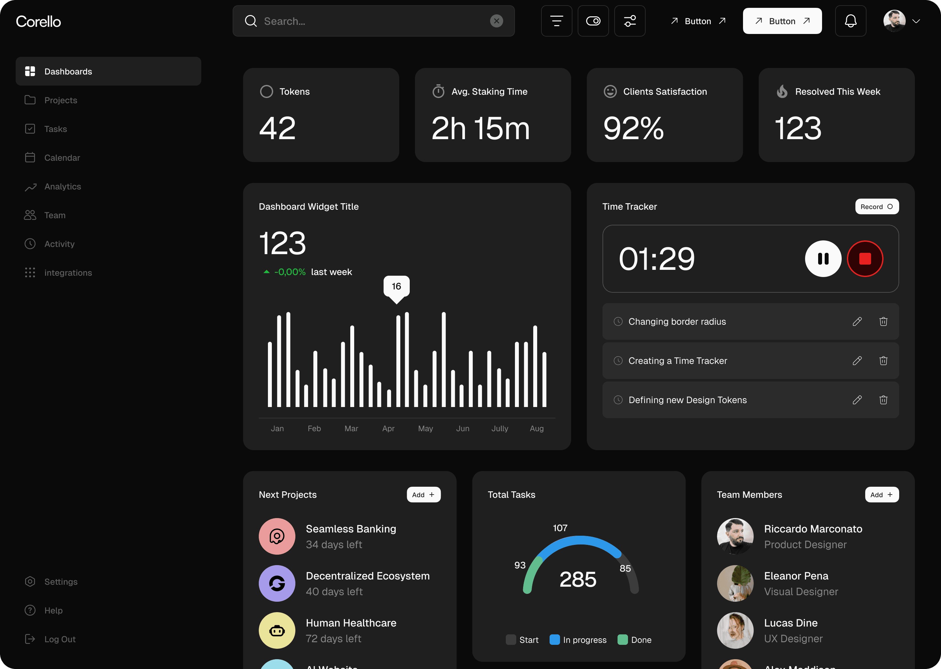Click the Tokens circle icon
Screen dimensions: 941x669
coord(267,91)
